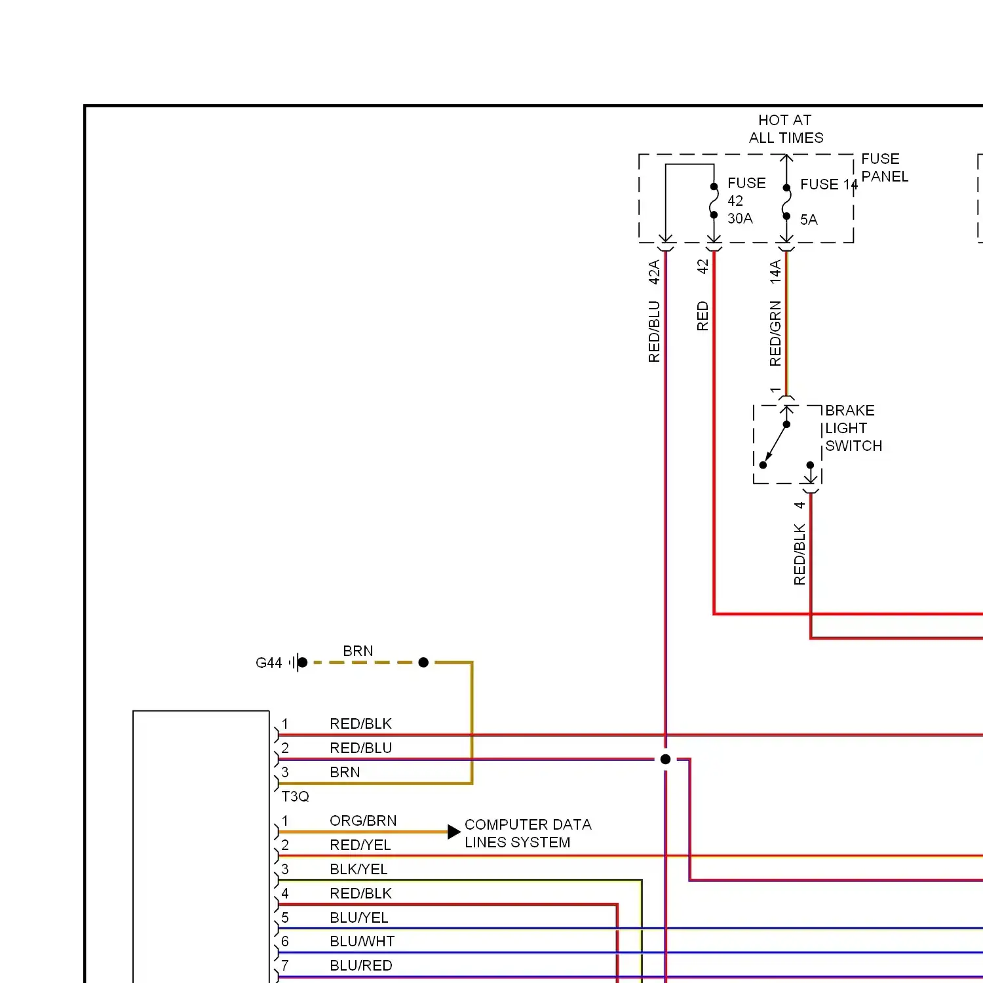Select the FUSE PANEL label
983x983 pixels.
(x=885, y=168)
